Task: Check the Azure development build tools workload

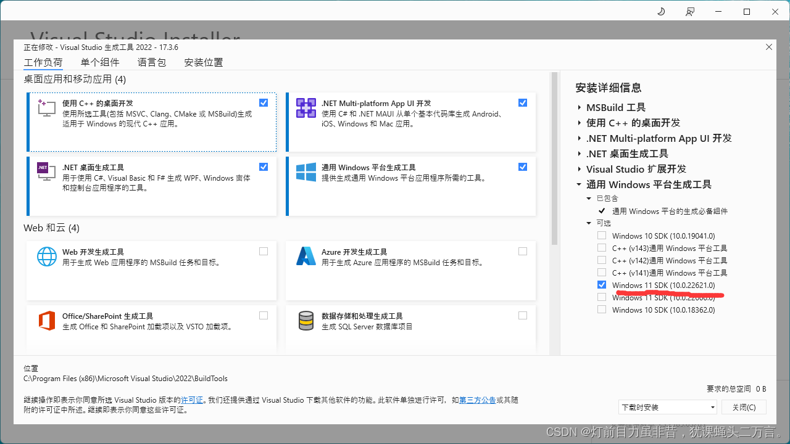Action: tap(523, 251)
